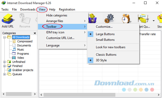Click the Start Queue toolbar icon

pos(143,18)
